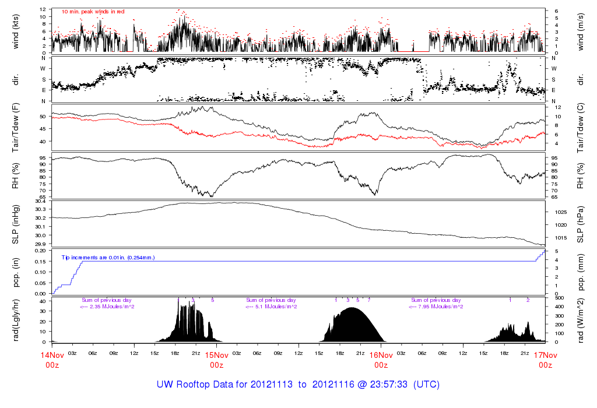Click the '10 min. peak winds in red' note
This screenshot has height=408, width=597.
(x=93, y=11)
